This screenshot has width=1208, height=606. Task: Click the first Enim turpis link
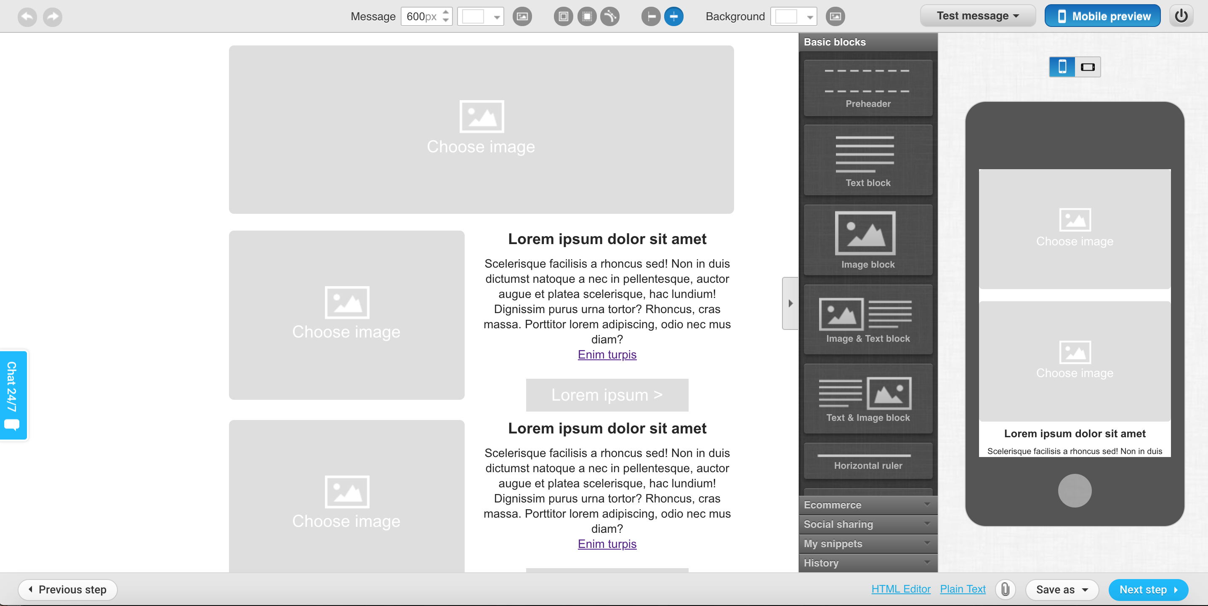(x=607, y=355)
